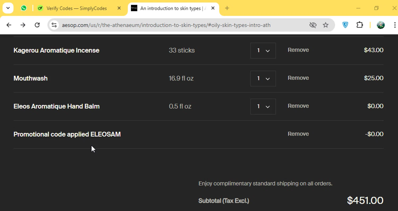Remove the ELEOSAM promotional code

[x=298, y=134]
